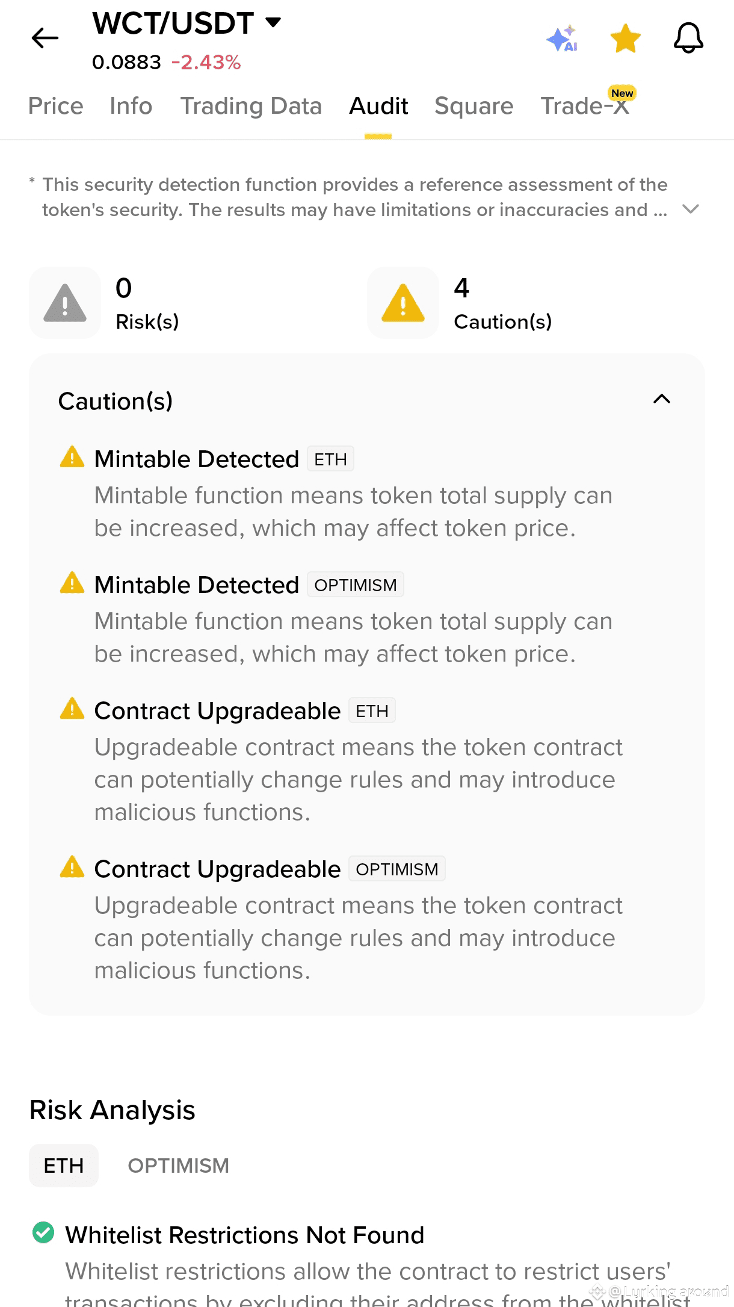
Task: Switch to the Trading Data tab
Action: [x=251, y=106]
